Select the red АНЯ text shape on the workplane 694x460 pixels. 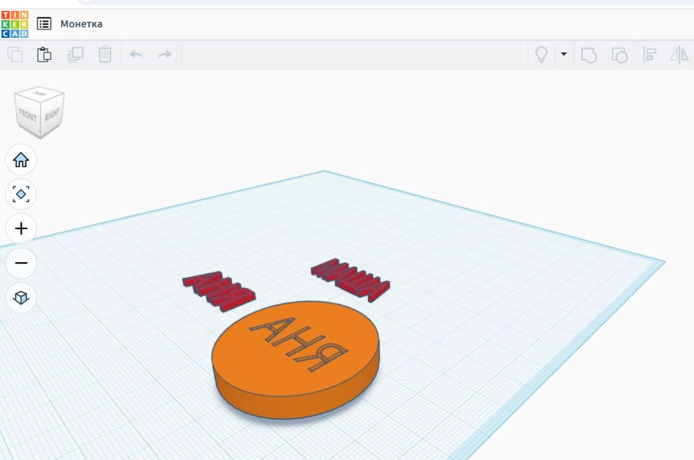click(219, 291)
